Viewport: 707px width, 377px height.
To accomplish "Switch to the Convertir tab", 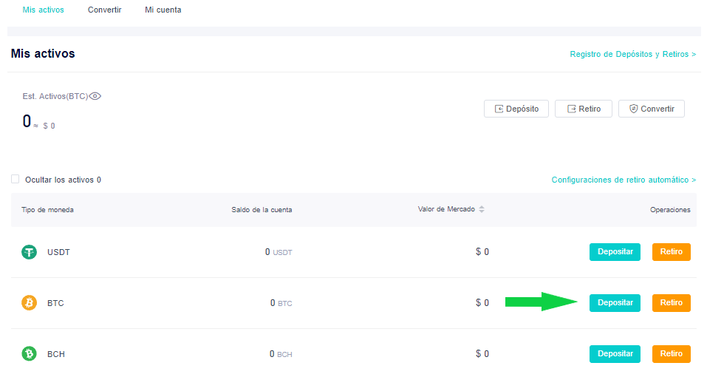I will tap(105, 10).
